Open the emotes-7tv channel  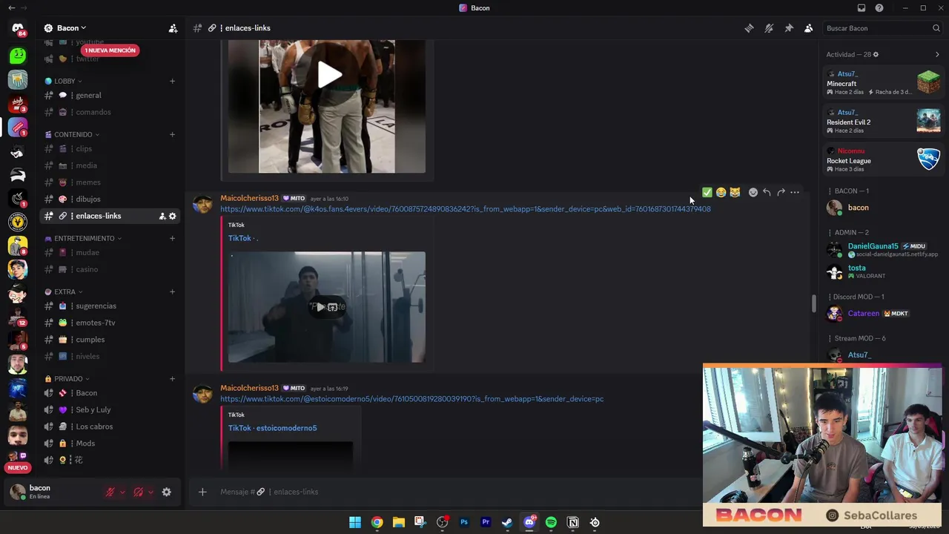pos(110,323)
